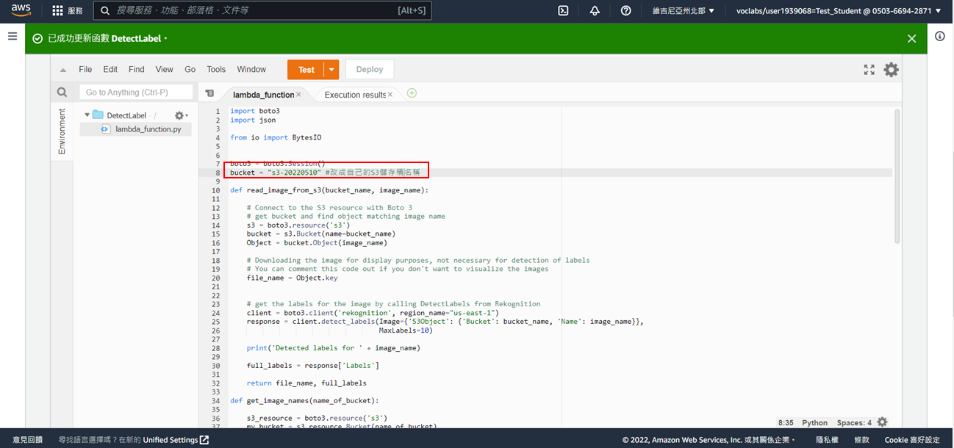Open the Environment side panel tab
Viewport: 954px width, 448px height.
click(x=62, y=131)
